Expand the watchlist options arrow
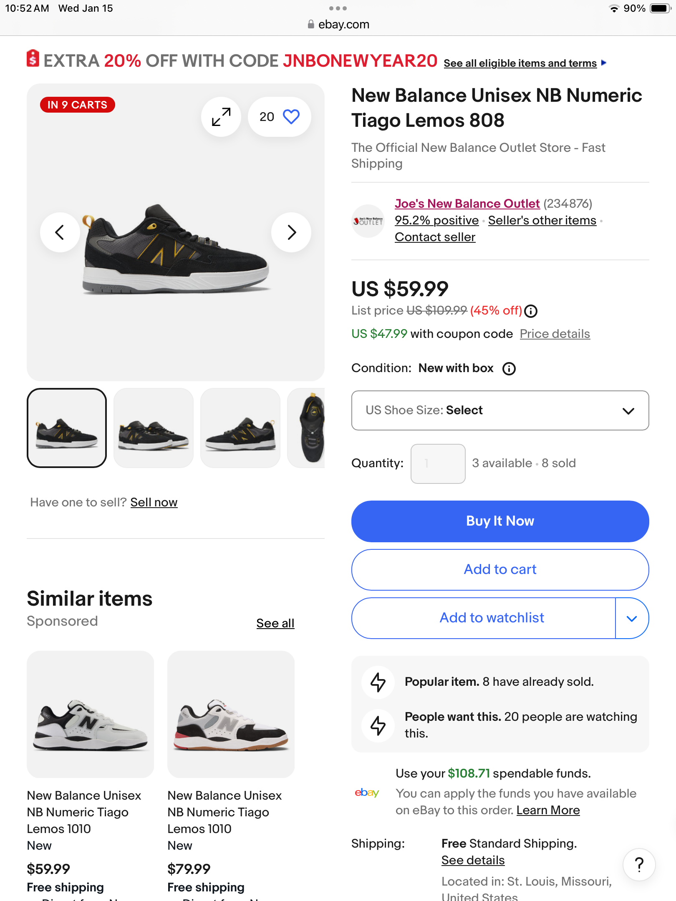Screen dimensions: 676x901 632,618
